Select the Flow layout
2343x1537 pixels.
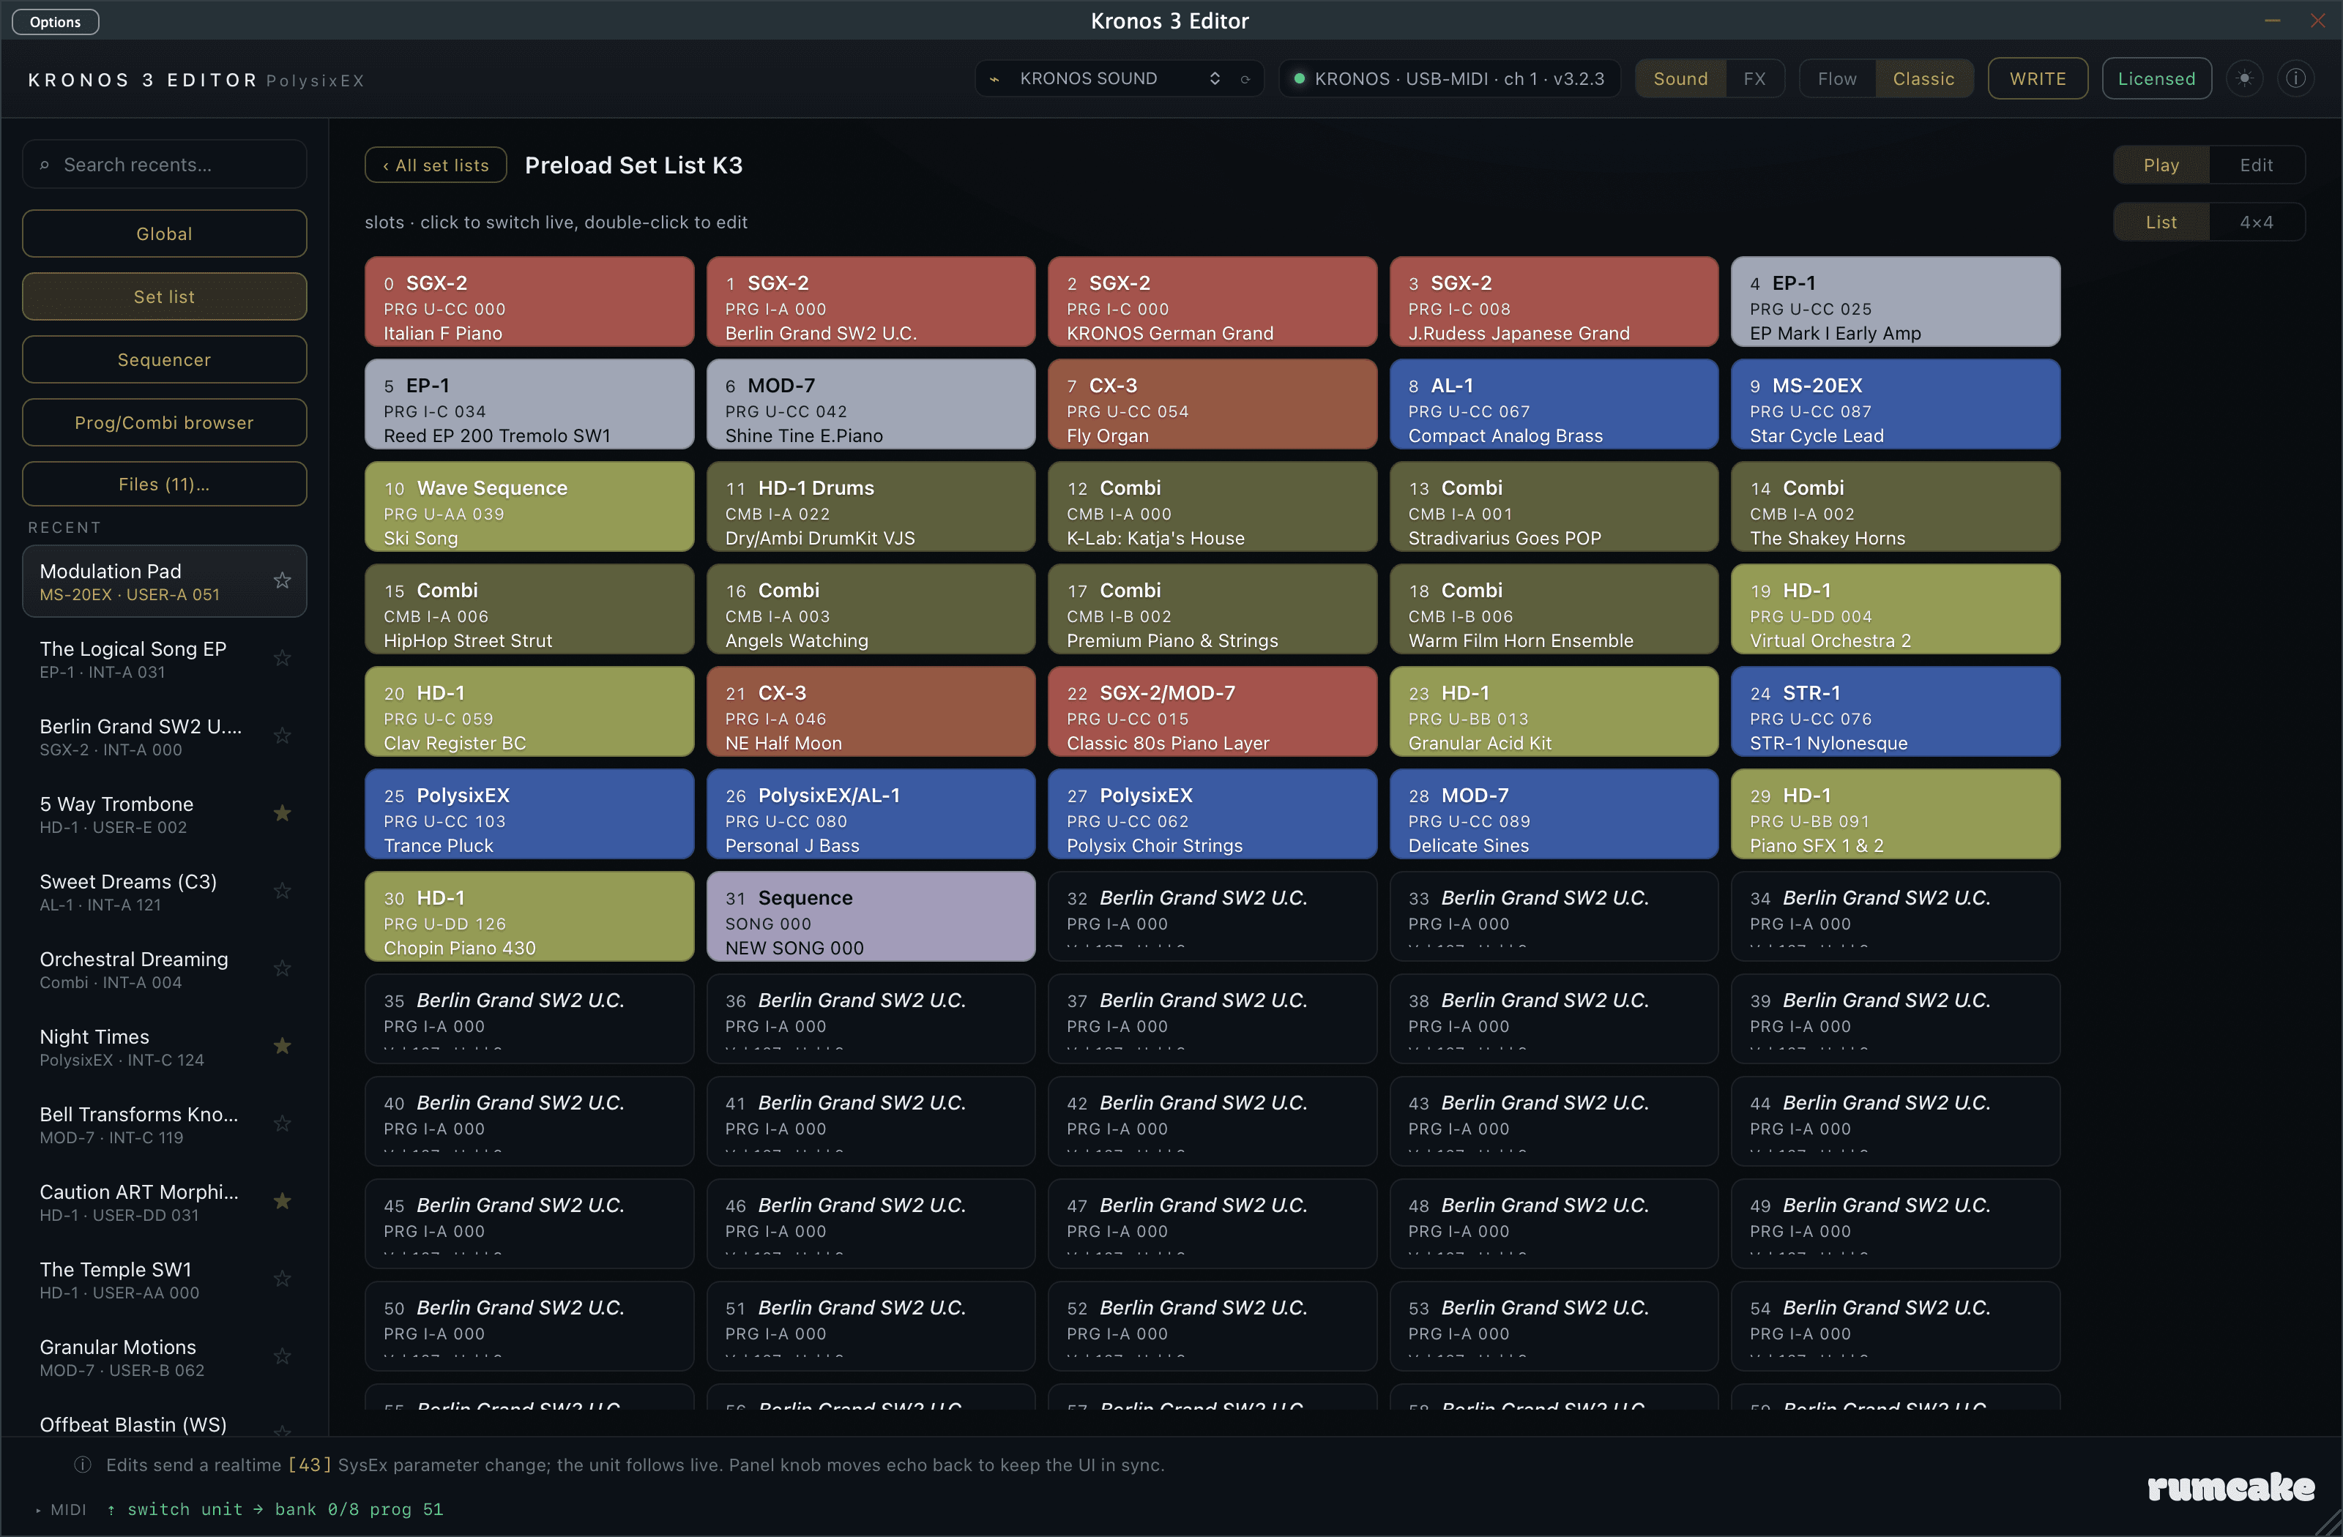pos(1837,79)
